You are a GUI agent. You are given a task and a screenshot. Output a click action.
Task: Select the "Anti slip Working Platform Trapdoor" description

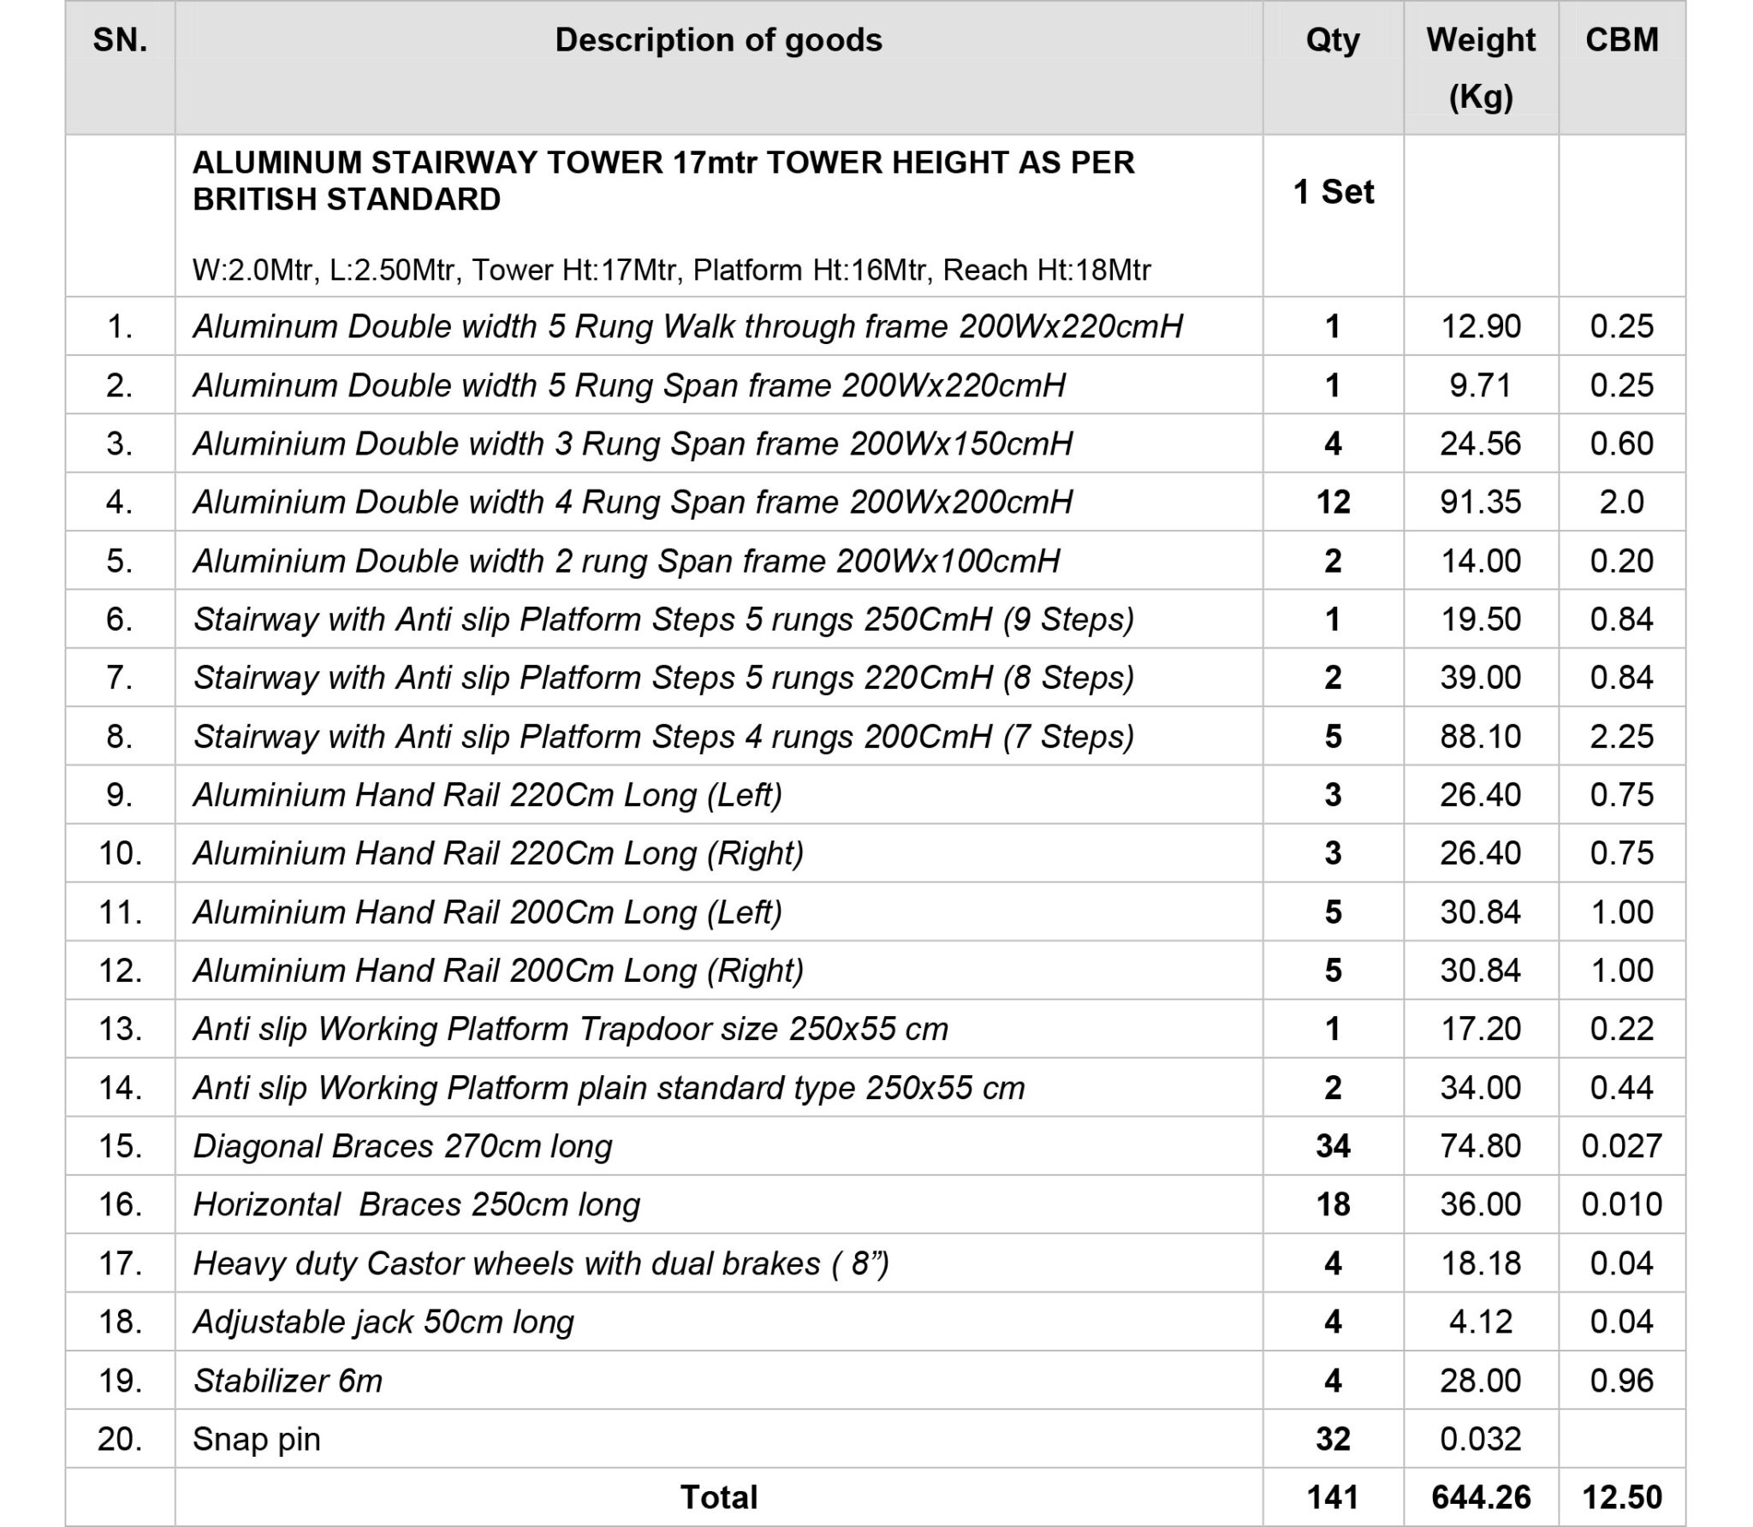pos(570,1029)
